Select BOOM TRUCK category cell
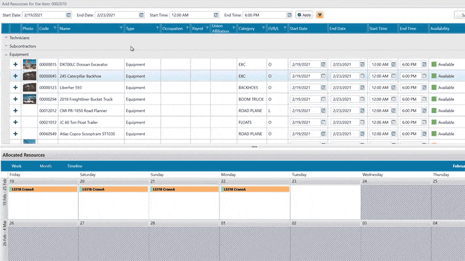 click(x=251, y=99)
